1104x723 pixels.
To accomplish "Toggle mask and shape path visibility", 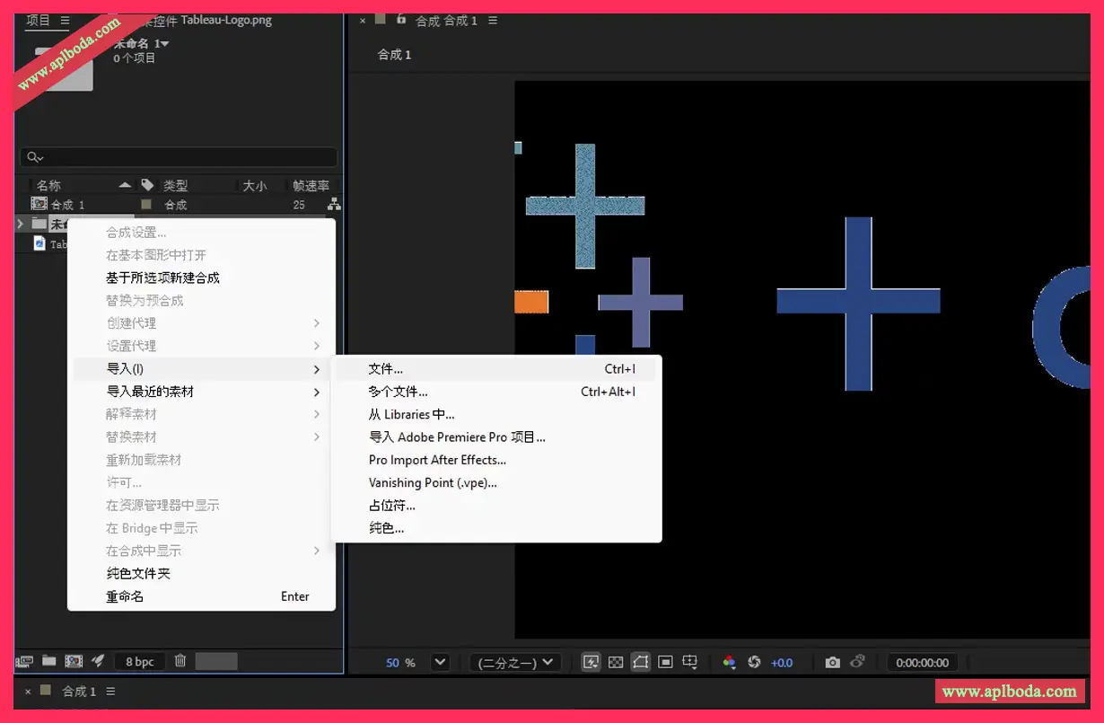I will coord(640,662).
